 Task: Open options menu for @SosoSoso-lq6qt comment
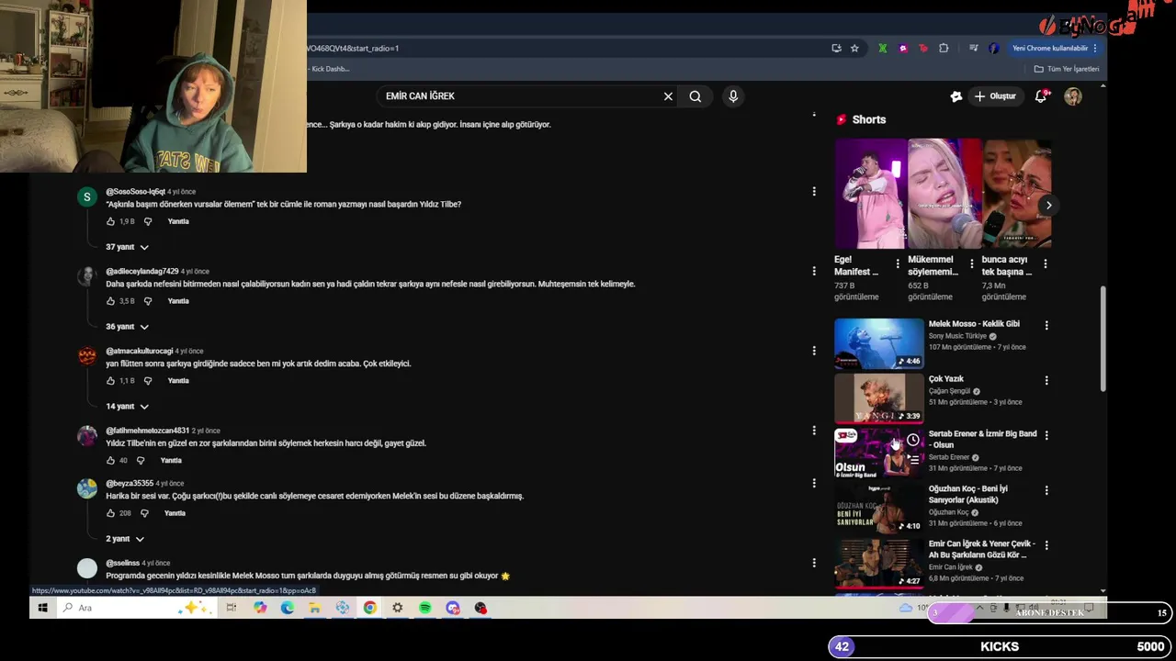[x=813, y=192]
